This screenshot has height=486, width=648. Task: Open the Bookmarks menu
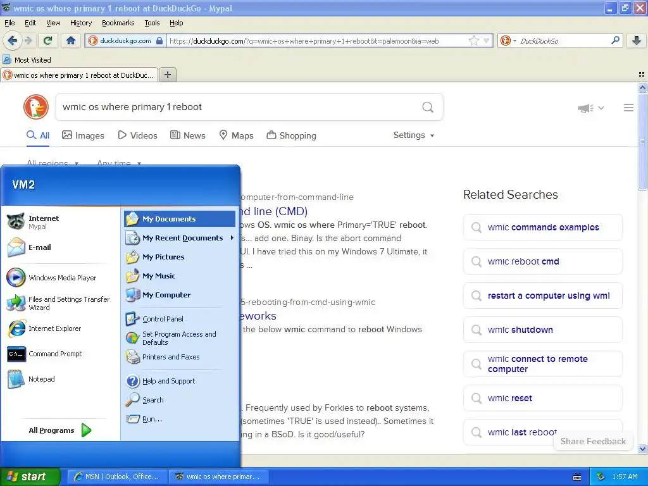(118, 23)
